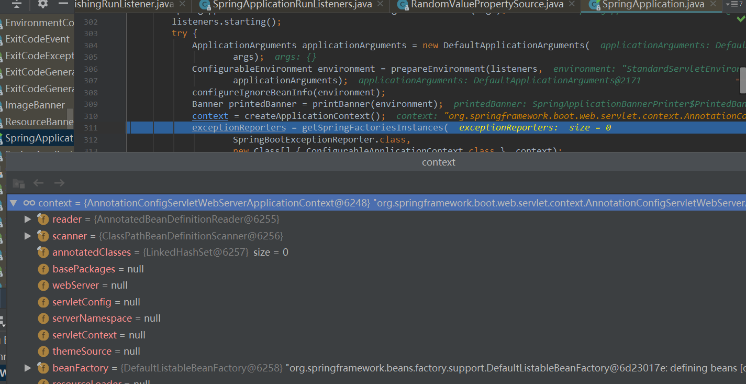The image size is (746, 384).
Task: Click the field icon beside webServer
Action: coord(43,286)
